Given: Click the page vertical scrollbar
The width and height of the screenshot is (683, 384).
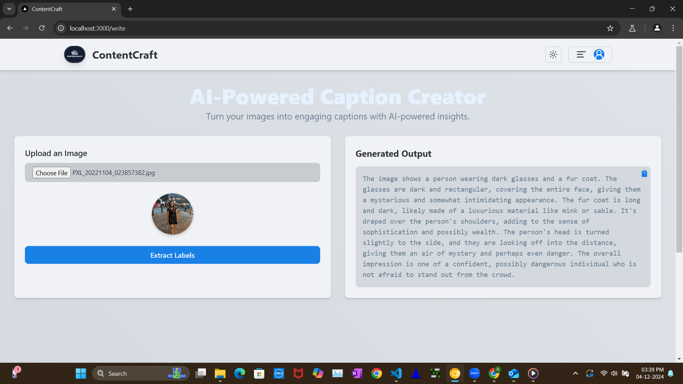Looking at the screenshot, I should tap(679, 149).
